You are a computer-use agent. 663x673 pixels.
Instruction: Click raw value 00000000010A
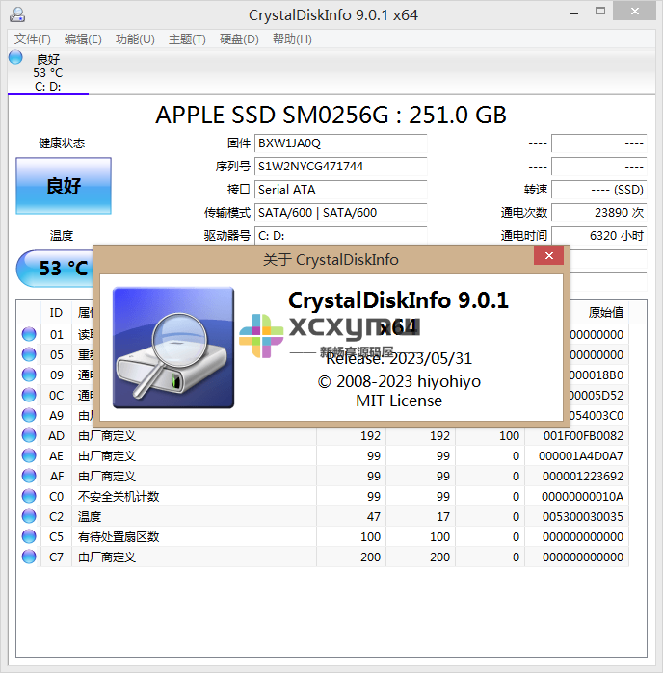[x=582, y=497]
